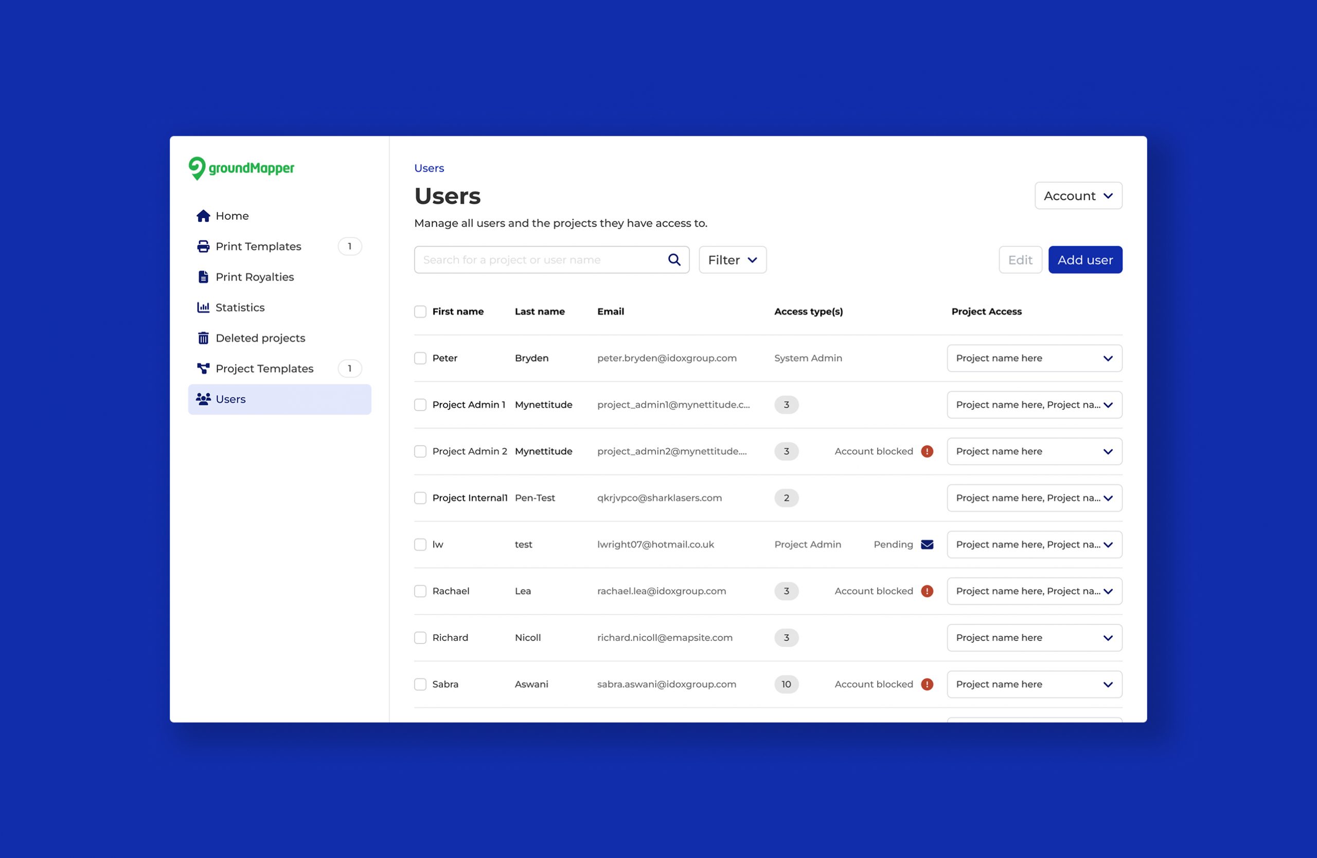Click the Home house icon
Viewport: 1317px width, 858px height.
(203, 216)
